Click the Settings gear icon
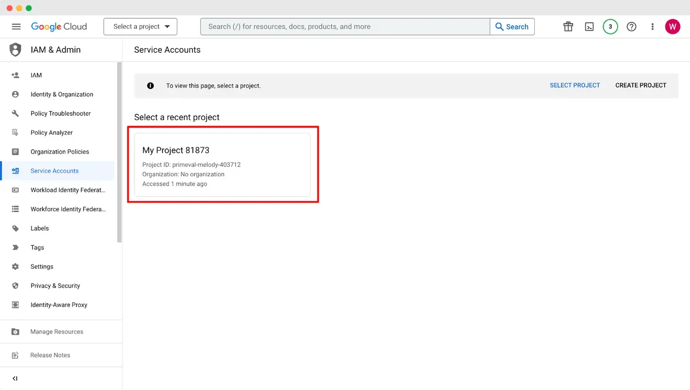This screenshot has height=390, width=690. pyautogui.click(x=15, y=266)
